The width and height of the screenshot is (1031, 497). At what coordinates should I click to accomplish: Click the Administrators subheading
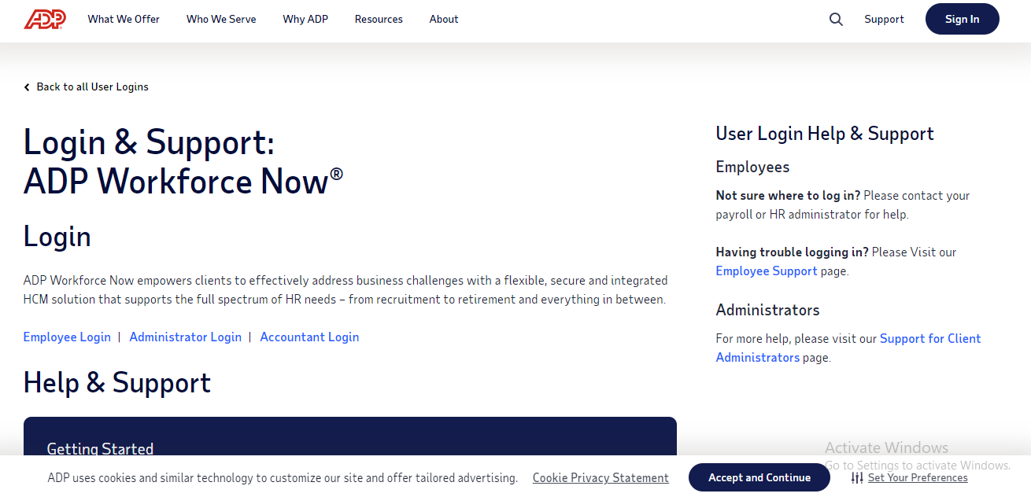pyautogui.click(x=767, y=310)
